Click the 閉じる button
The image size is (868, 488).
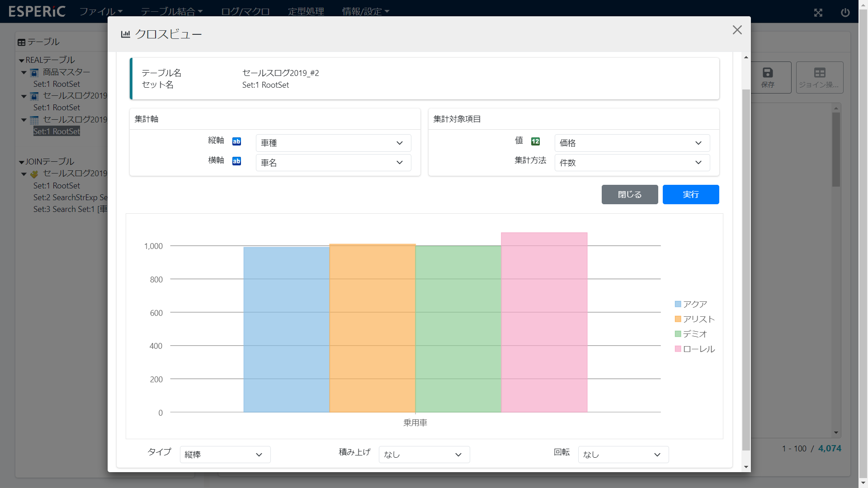[x=629, y=194]
